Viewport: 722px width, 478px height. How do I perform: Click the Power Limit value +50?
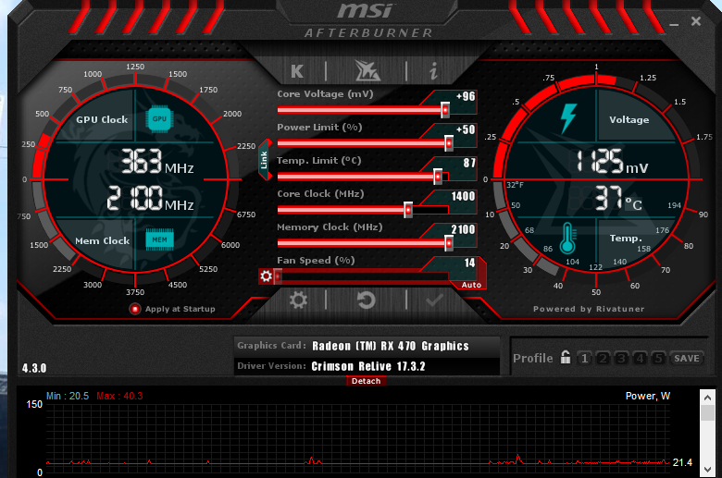466,129
